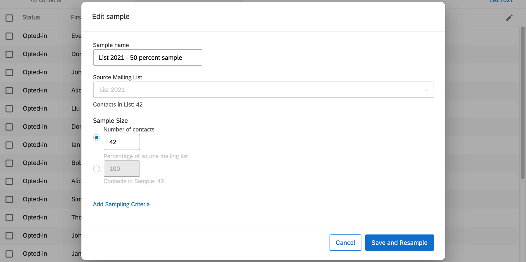
Task: Check the Jan row checkbox
Action: (9, 254)
